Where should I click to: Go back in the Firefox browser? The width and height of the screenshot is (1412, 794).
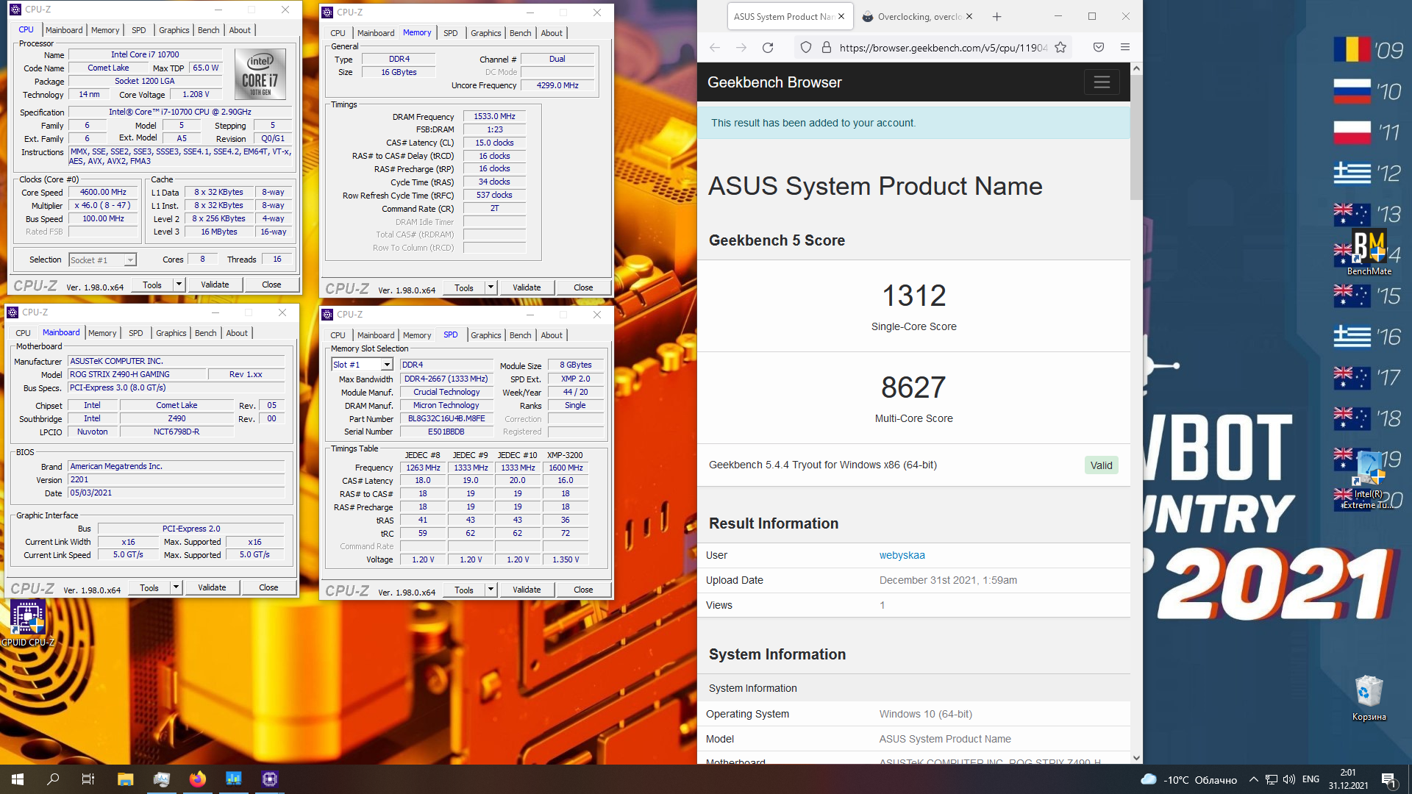(714, 48)
